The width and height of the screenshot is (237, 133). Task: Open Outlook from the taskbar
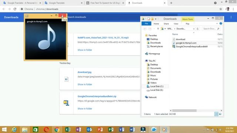tap(89, 130)
